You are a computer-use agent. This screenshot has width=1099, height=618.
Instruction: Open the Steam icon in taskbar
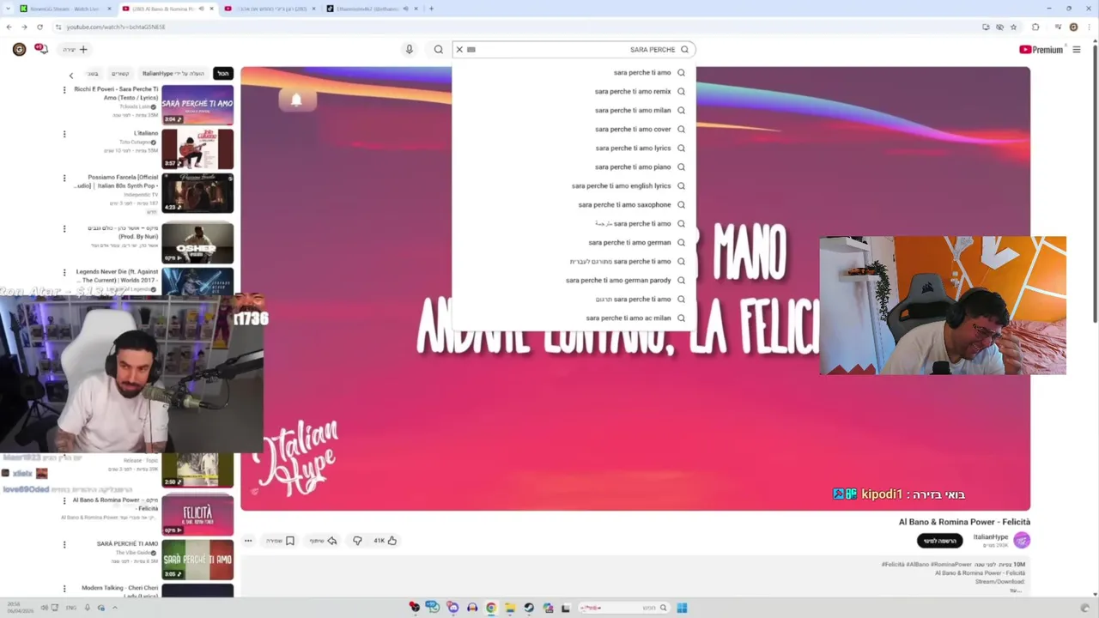tap(529, 608)
